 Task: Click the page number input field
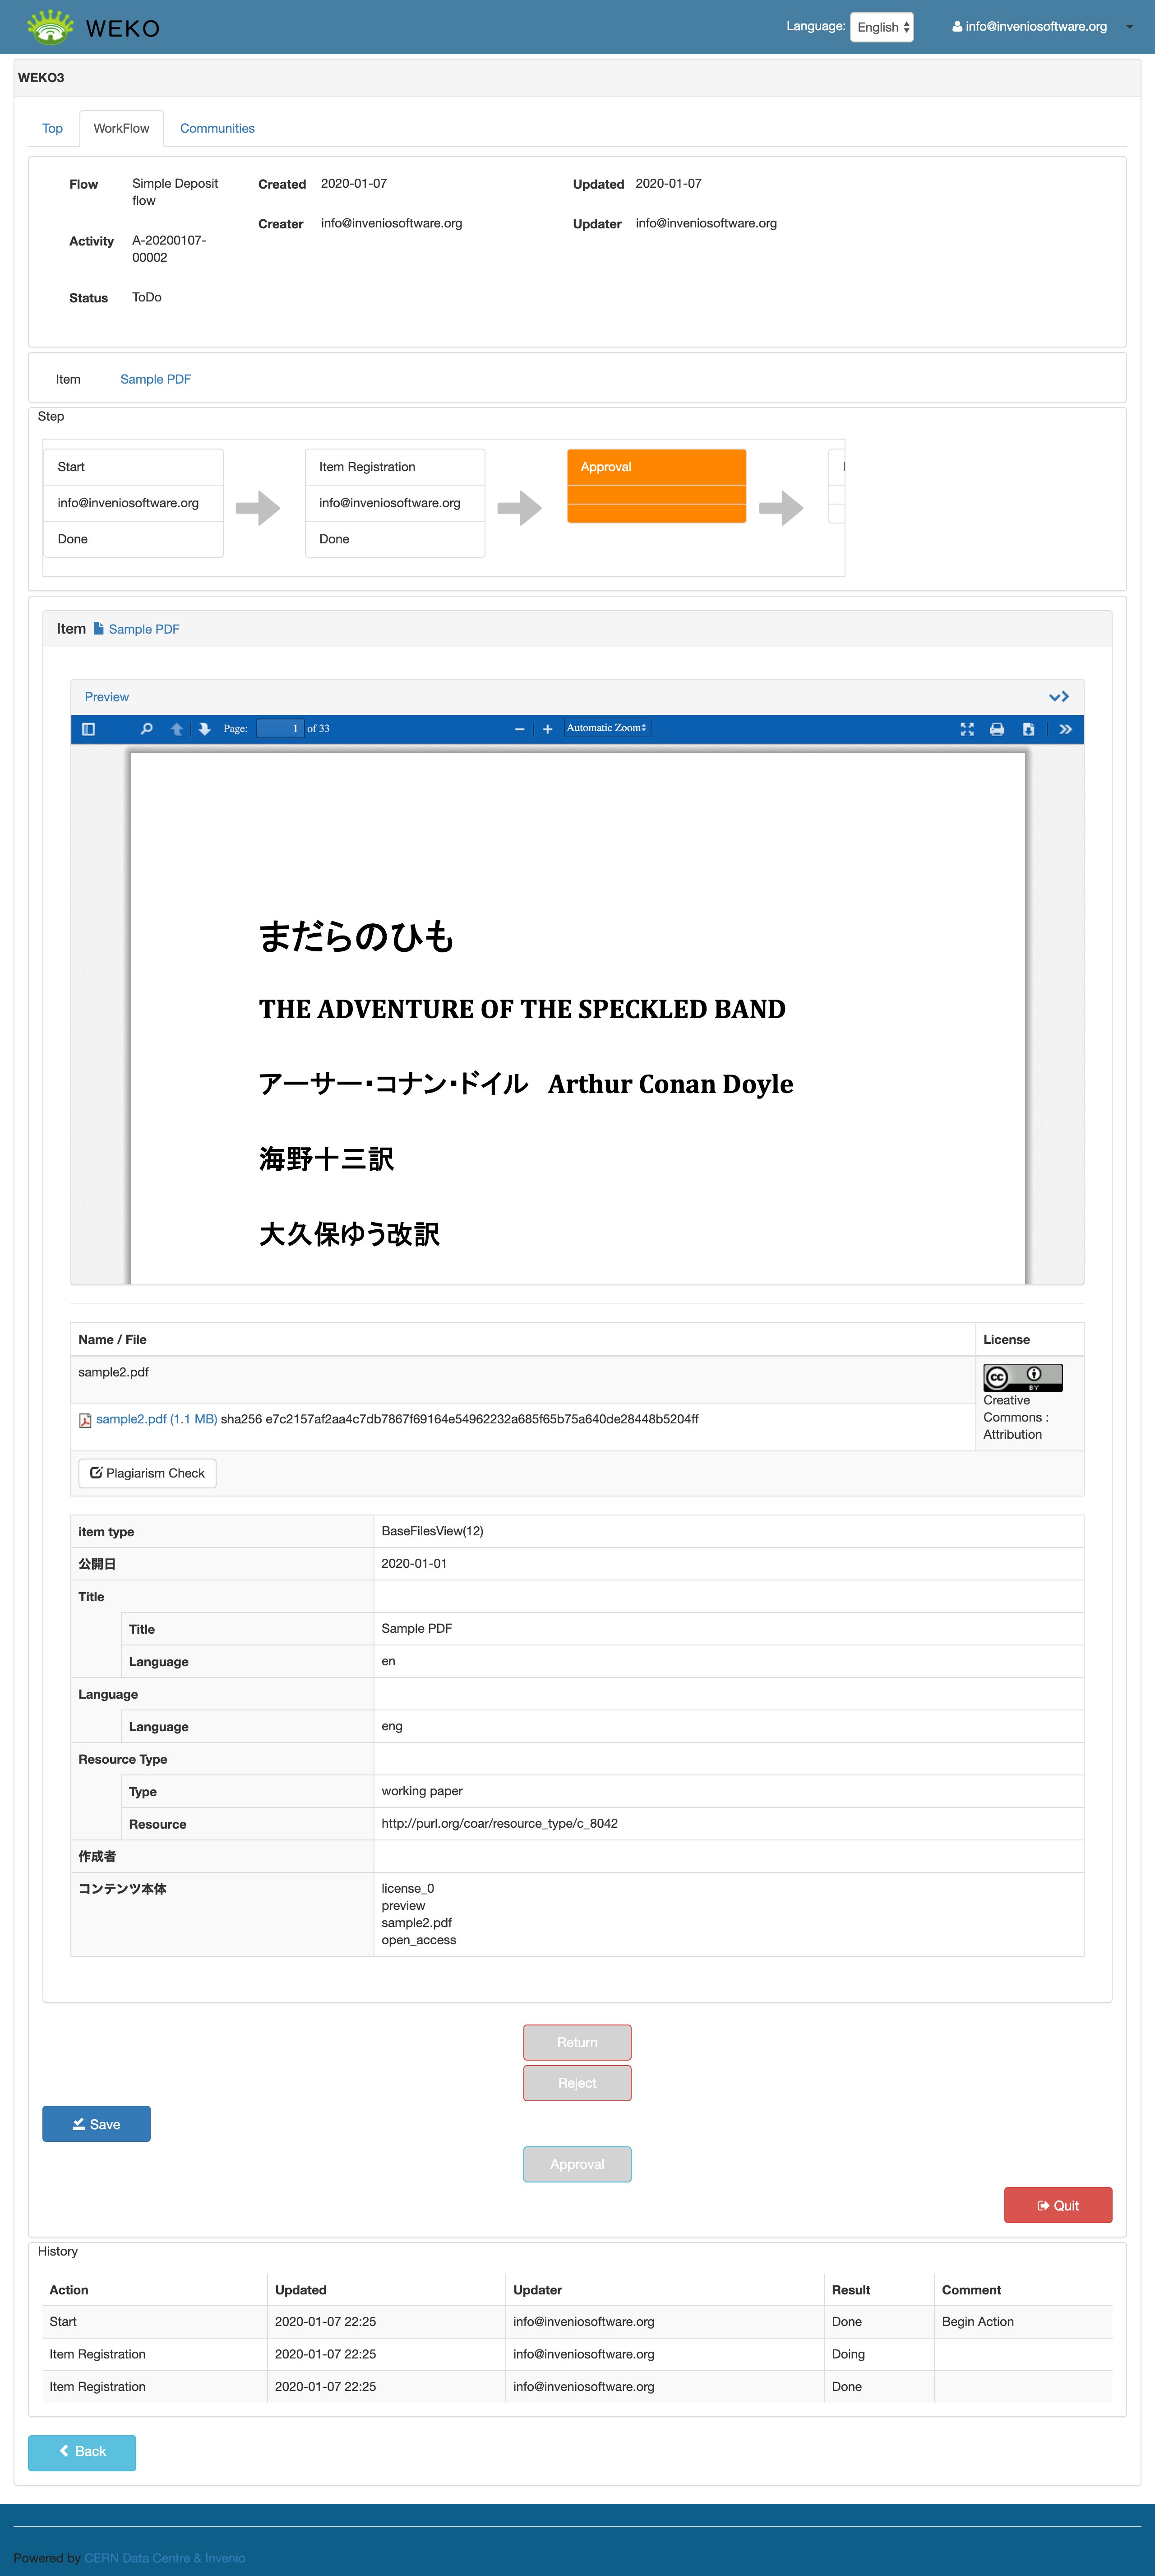(x=280, y=729)
